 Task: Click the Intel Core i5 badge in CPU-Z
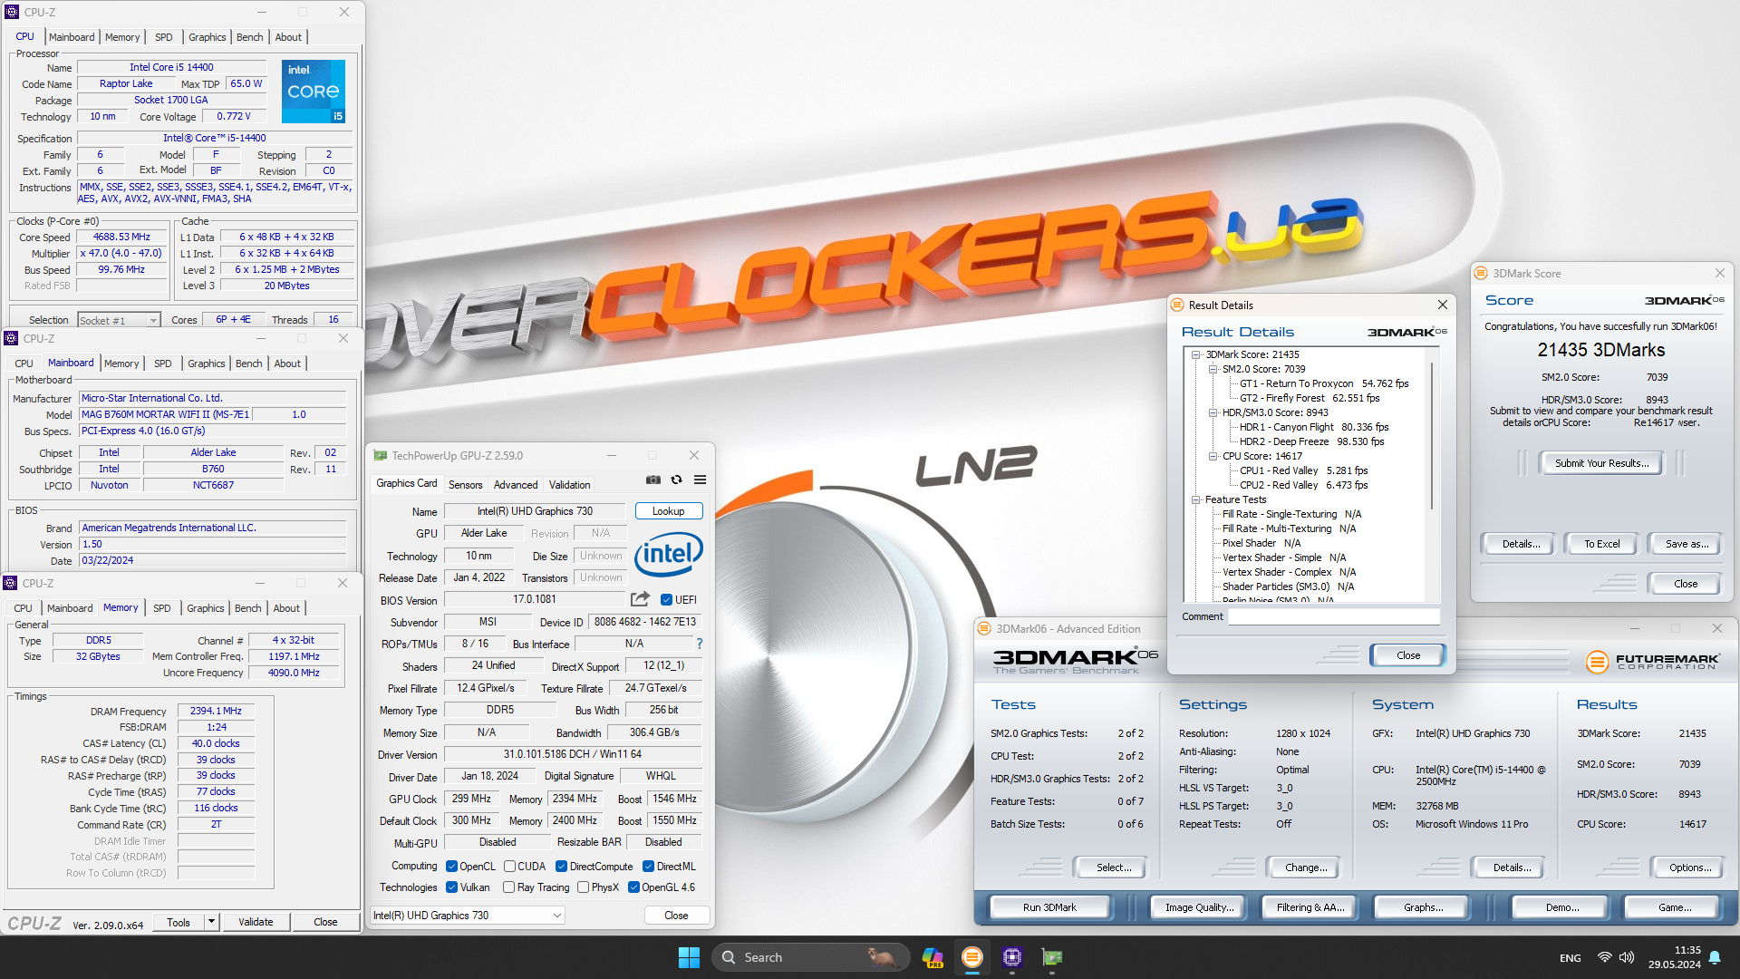(314, 92)
